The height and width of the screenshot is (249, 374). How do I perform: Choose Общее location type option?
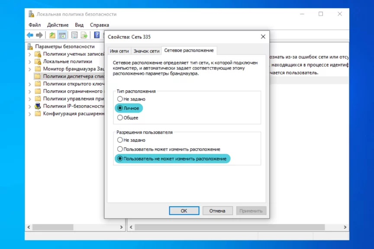[x=120, y=118]
